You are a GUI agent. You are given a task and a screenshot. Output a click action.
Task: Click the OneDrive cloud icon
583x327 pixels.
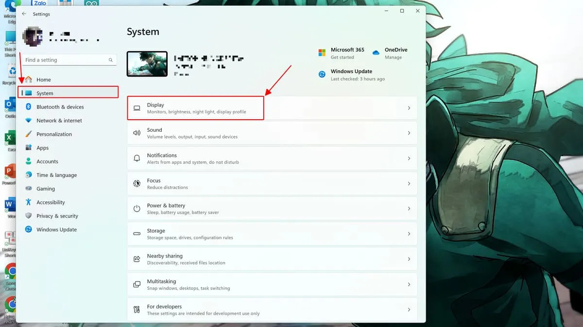376,53
